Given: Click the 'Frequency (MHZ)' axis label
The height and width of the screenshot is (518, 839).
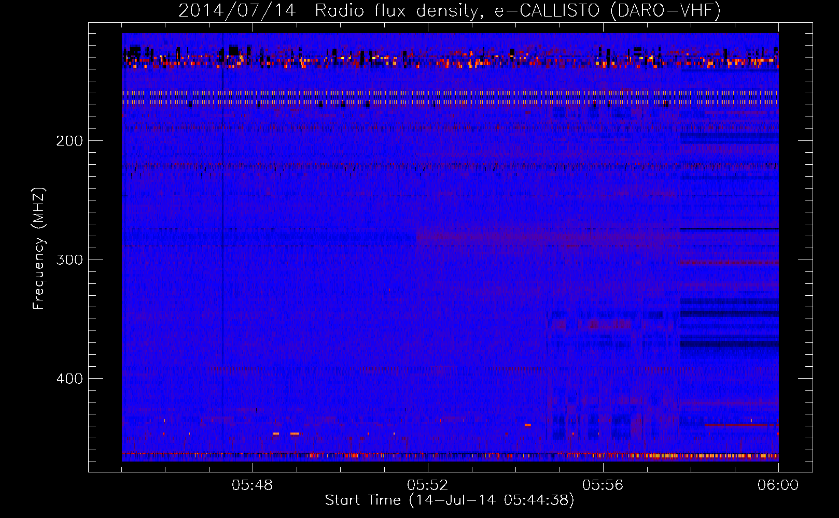Looking at the screenshot, I should point(39,249).
